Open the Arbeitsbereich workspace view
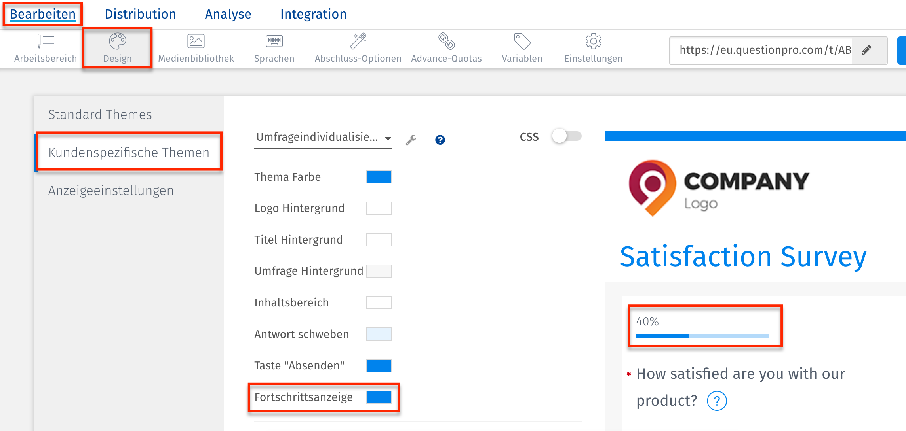This screenshot has height=431, width=906. (45, 47)
